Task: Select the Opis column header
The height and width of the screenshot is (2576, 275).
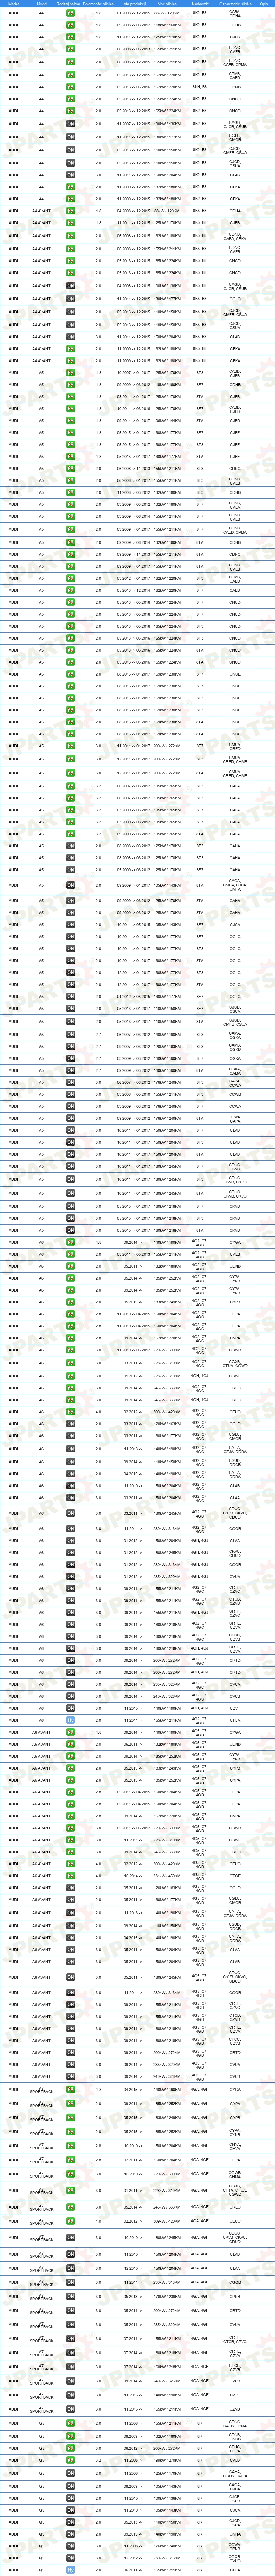Action: click(264, 4)
